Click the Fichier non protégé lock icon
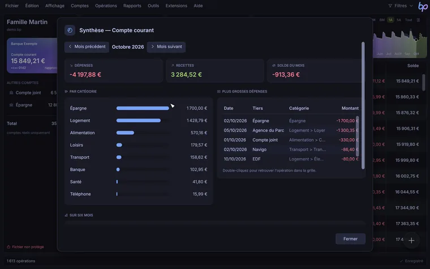This screenshot has height=269, width=430. [x=8, y=247]
